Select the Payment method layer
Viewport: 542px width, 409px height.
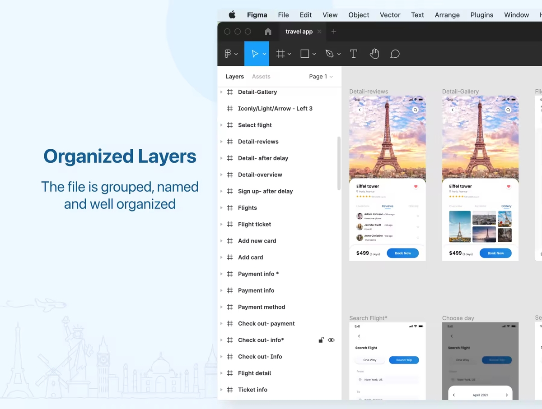[x=262, y=307]
